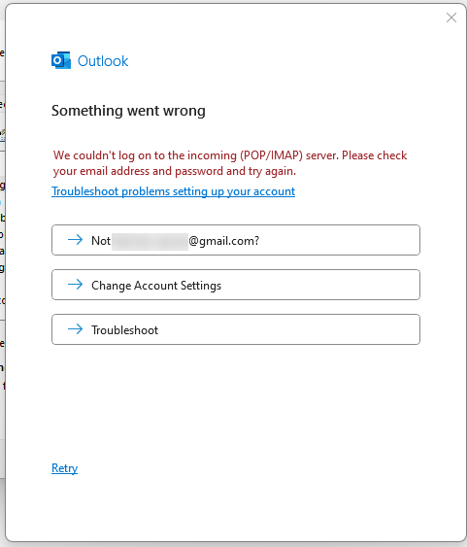Click the 'Something went wrong' heading
This screenshot has height=547, width=467.
128,111
